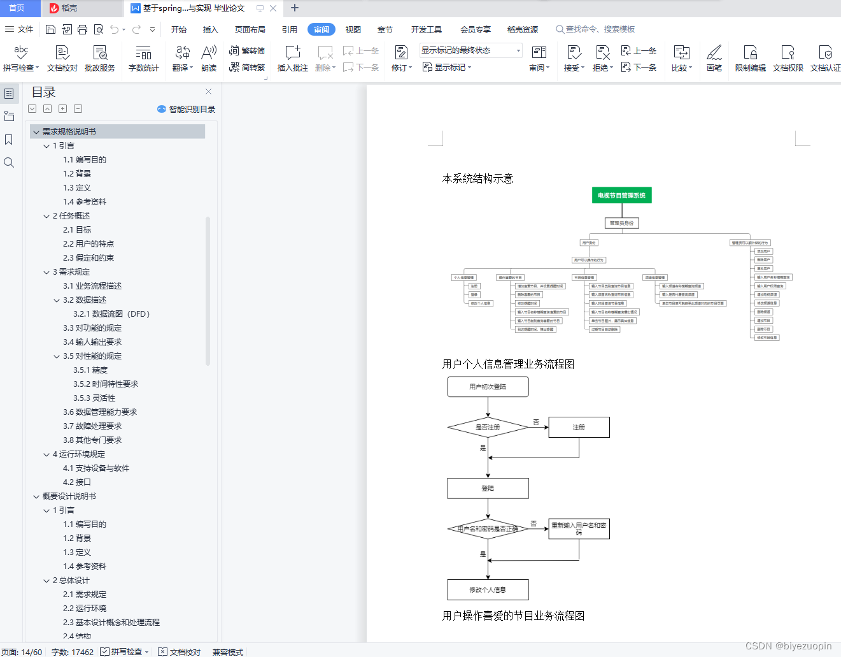Click the print preview icon
841x657 pixels.
(x=99, y=29)
